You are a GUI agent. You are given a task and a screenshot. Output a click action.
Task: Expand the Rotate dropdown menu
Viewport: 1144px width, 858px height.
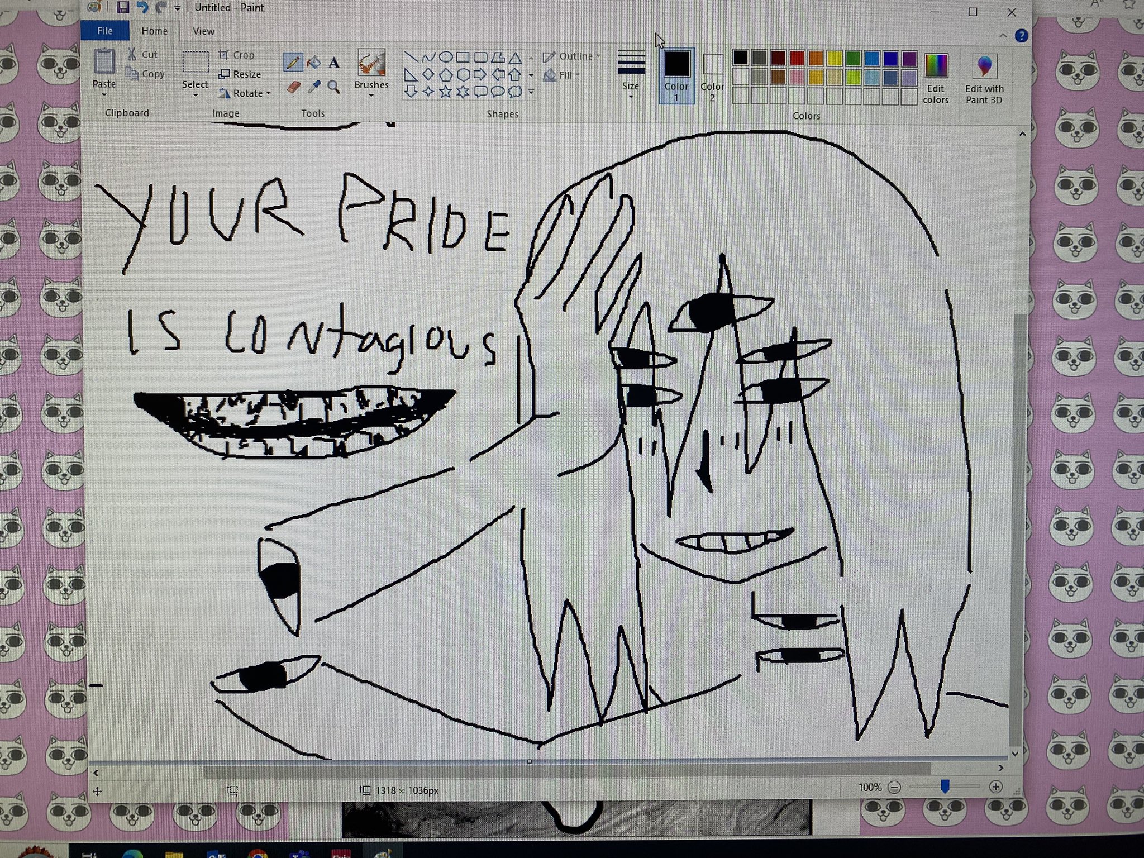245,93
